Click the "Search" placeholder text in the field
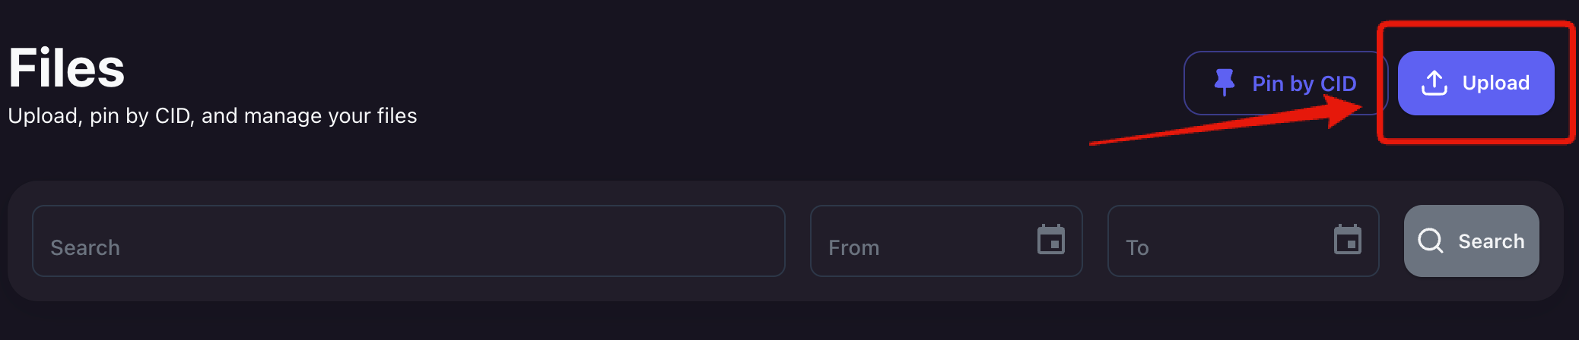 tap(85, 247)
